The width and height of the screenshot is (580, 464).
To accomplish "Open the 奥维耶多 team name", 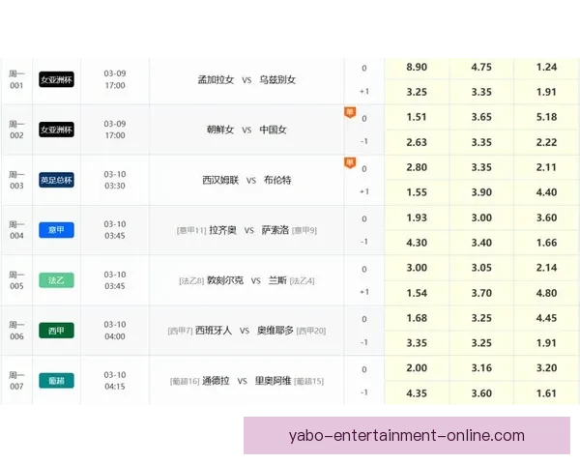I will (x=275, y=330).
